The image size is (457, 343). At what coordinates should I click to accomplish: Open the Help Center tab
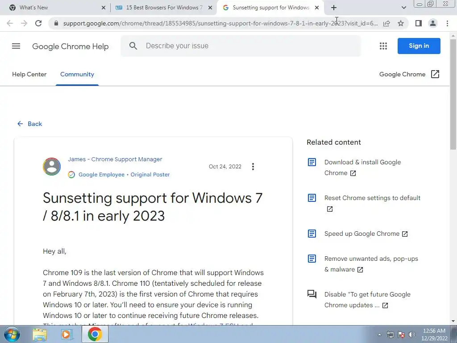click(29, 75)
